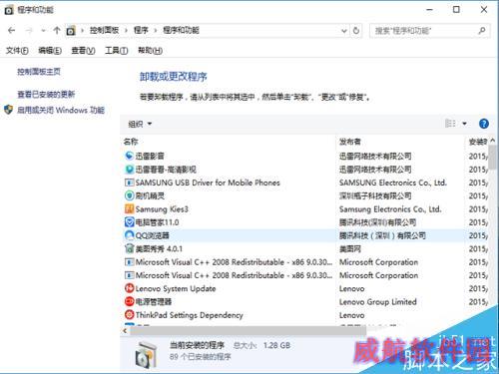Viewport: 499px width, 374px height.
Task: Go up one level with the up arrow
Action: [x=57, y=31]
